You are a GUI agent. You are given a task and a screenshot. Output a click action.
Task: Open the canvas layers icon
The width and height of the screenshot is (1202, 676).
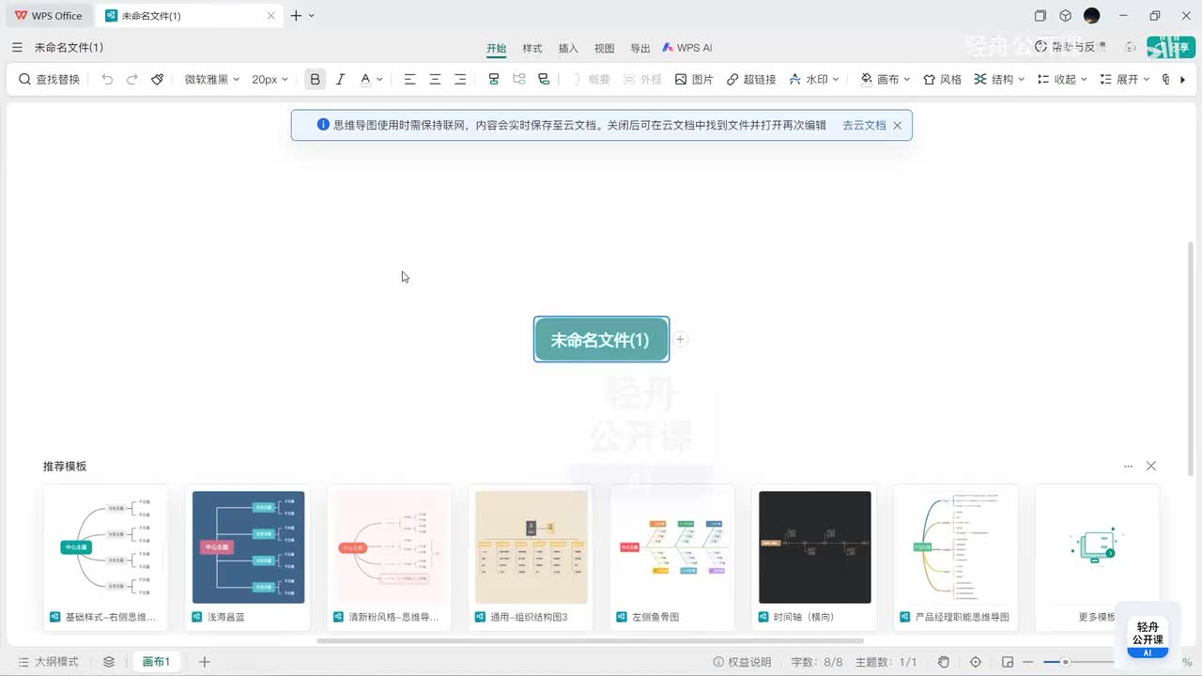click(x=109, y=662)
